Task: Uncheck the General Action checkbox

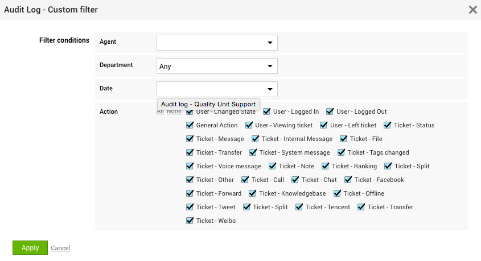Action: pos(191,125)
